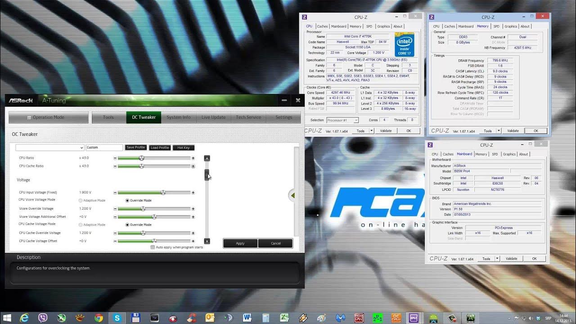Click scroll-down arrow in OC Tweaker list
Image resolution: width=576 pixels, height=324 pixels.
coord(207,241)
